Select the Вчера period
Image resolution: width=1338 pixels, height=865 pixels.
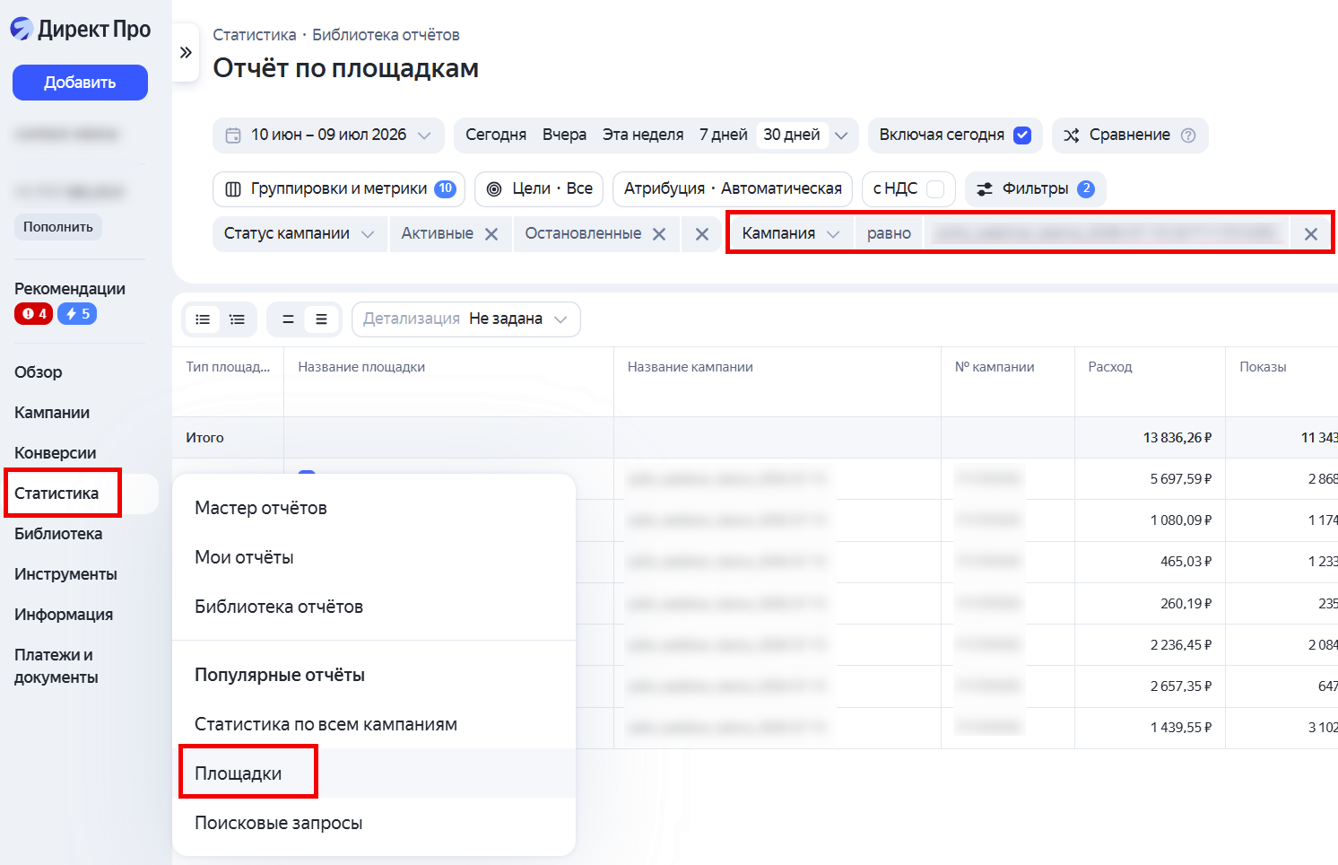(x=564, y=135)
